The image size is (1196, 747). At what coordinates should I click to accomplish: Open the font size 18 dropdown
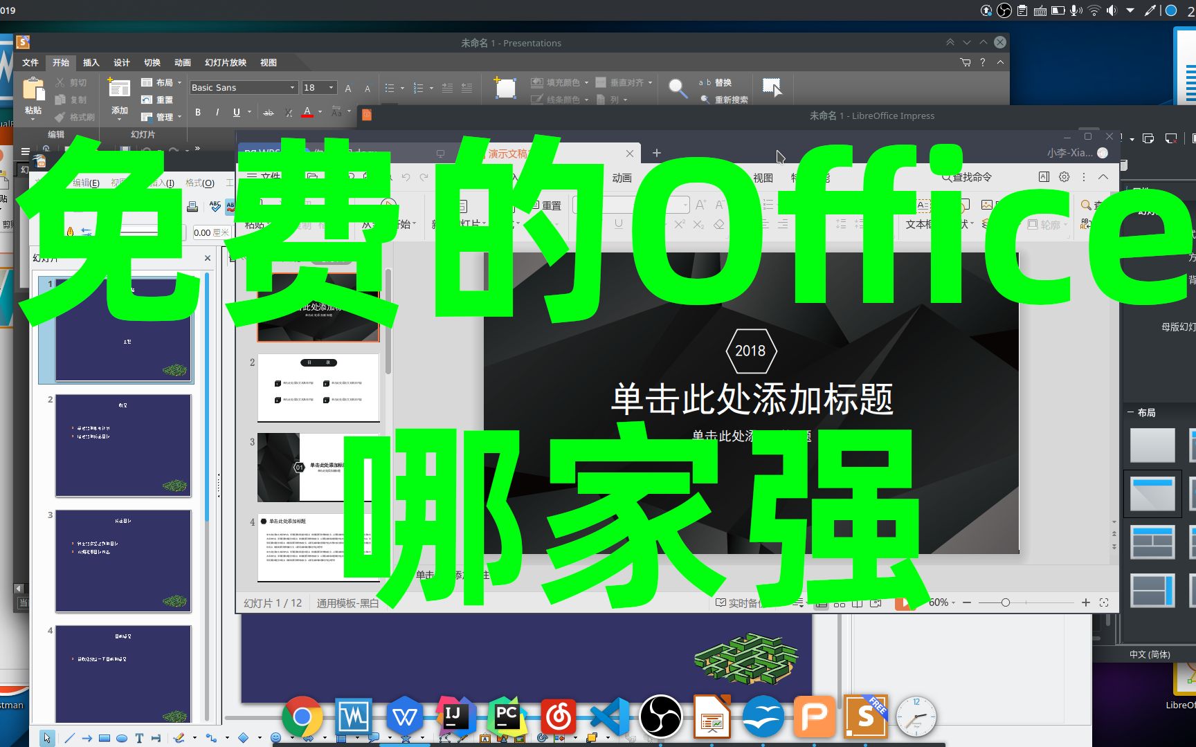point(332,88)
